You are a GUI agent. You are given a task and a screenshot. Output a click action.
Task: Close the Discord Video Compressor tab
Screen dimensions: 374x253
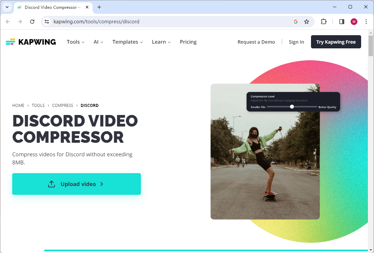(87, 7)
